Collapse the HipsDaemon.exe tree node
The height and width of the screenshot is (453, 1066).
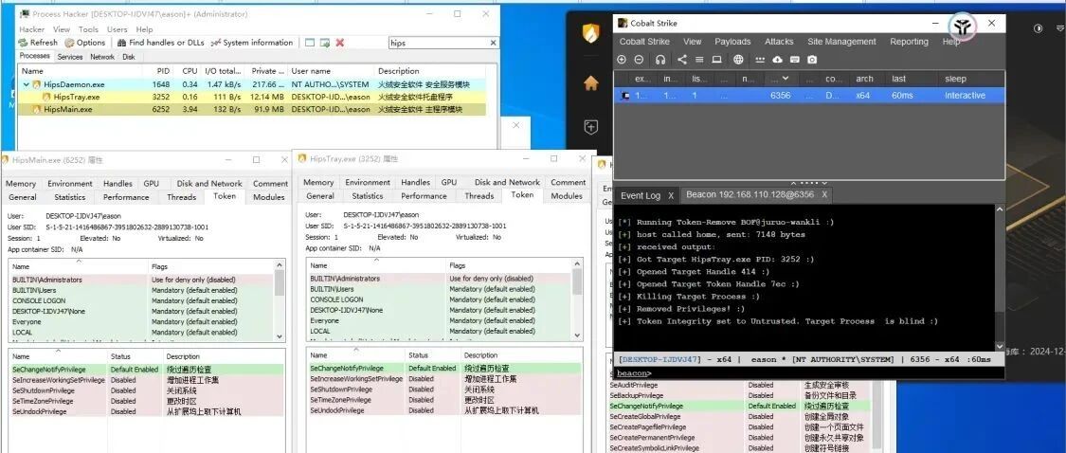(x=27, y=85)
